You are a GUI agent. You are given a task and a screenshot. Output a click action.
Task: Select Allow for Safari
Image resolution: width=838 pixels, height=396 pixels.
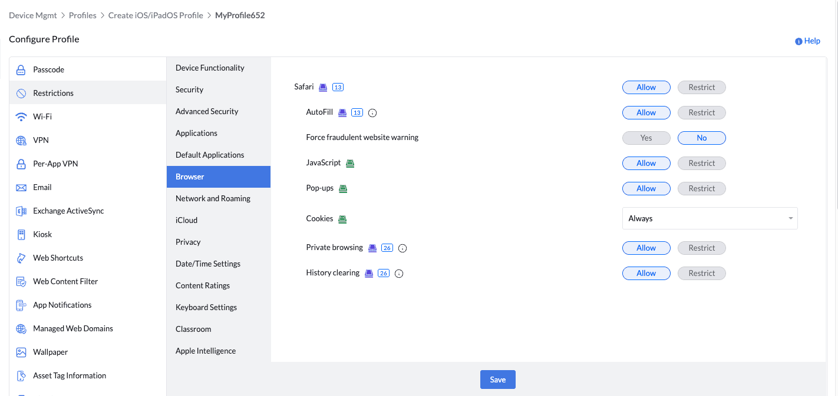[x=646, y=87]
